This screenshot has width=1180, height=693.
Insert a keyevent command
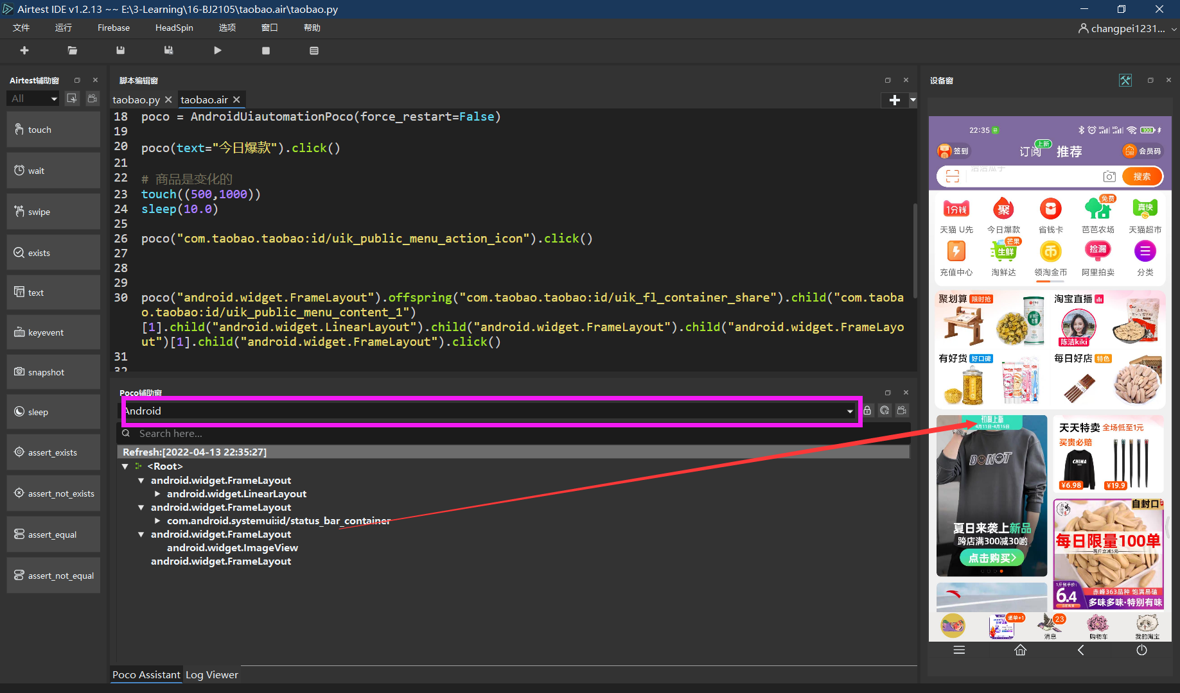(53, 332)
